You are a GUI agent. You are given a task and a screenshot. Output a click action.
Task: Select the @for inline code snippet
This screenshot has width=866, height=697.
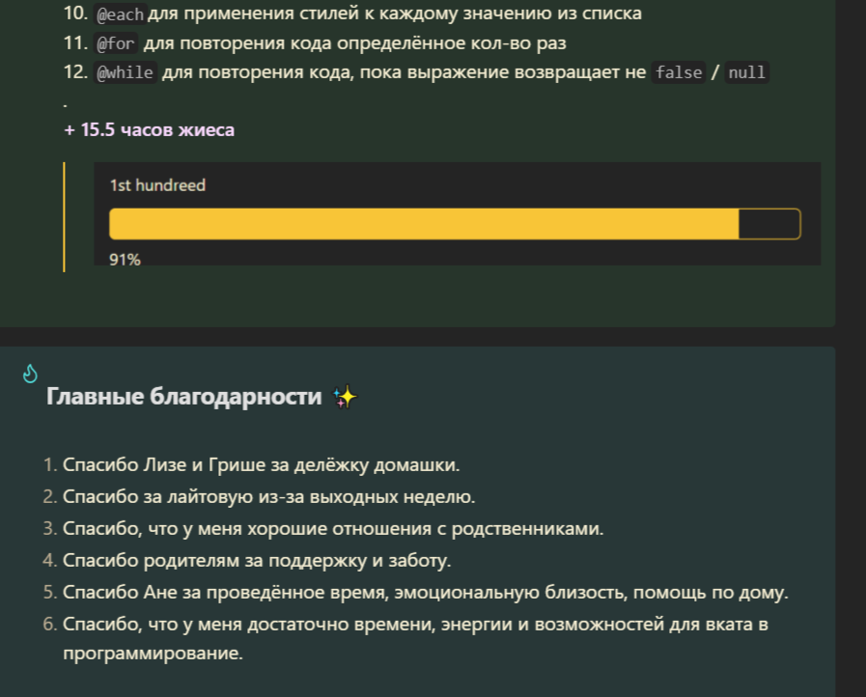point(116,43)
